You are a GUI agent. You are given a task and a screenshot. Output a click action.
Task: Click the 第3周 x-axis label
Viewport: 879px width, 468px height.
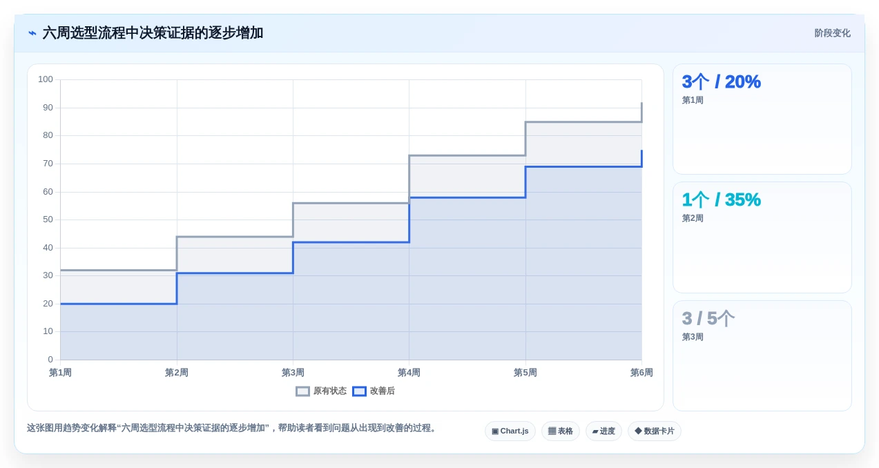pos(293,373)
